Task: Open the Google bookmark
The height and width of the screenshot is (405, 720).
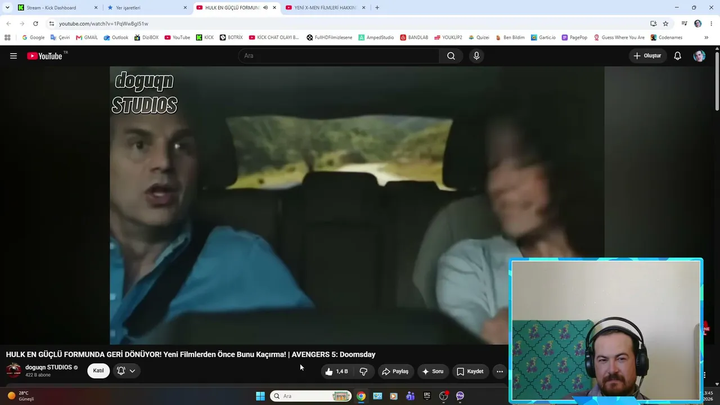Action: click(x=33, y=38)
